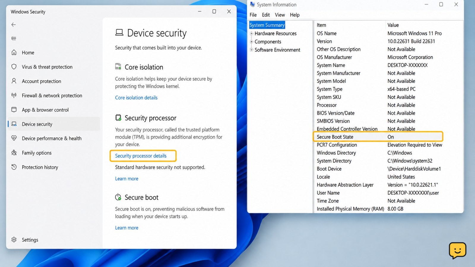Screen dimensions: 475x267
Task: Select the BIOS Version/Date row
Action: (388, 113)
